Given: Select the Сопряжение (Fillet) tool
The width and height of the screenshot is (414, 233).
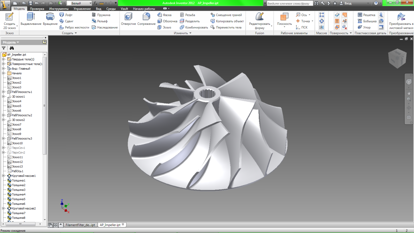Looking at the screenshot, I should 146,17.
